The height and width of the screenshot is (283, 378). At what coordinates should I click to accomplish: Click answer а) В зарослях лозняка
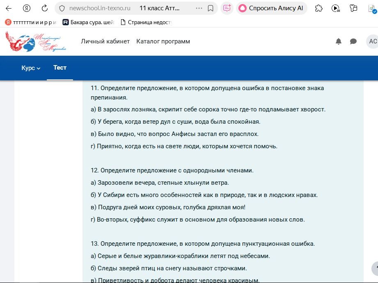(208, 109)
